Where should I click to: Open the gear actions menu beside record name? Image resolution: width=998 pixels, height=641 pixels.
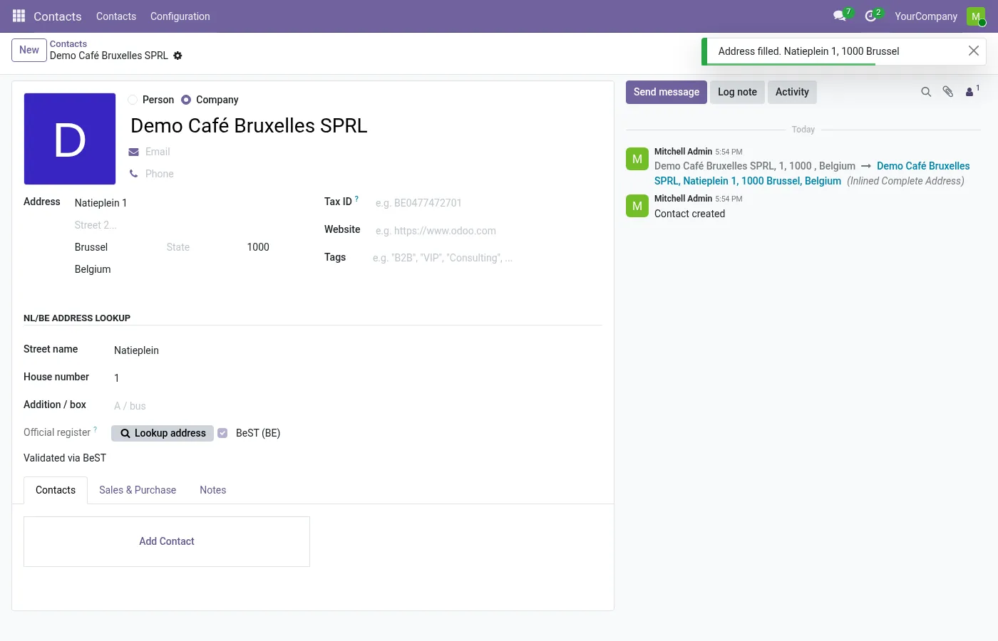click(178, 56)
